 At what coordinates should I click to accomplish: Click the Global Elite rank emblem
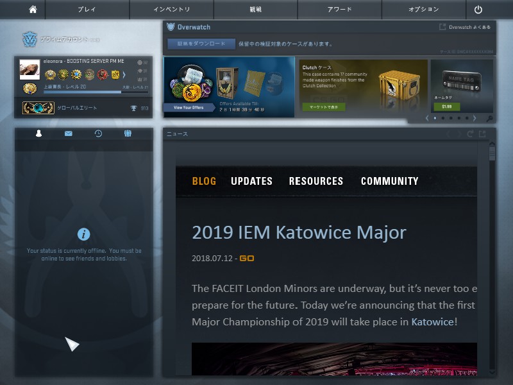point(38,108)
